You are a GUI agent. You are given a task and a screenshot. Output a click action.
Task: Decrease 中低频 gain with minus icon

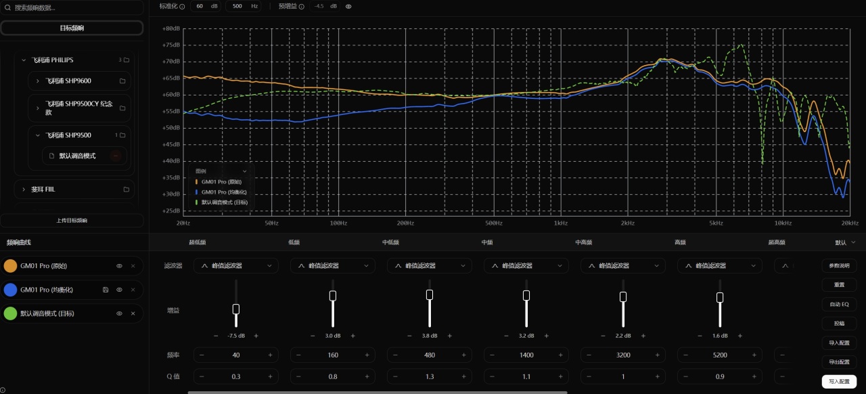point(409,336)
